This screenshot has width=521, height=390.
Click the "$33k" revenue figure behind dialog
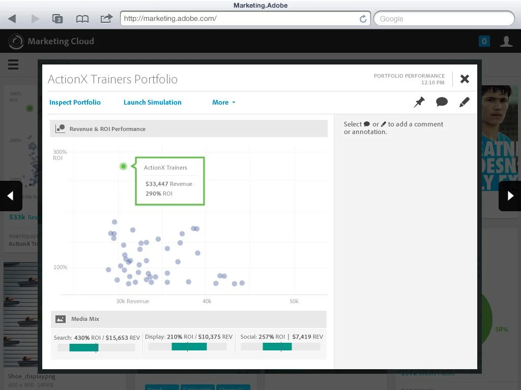[17, 217]
